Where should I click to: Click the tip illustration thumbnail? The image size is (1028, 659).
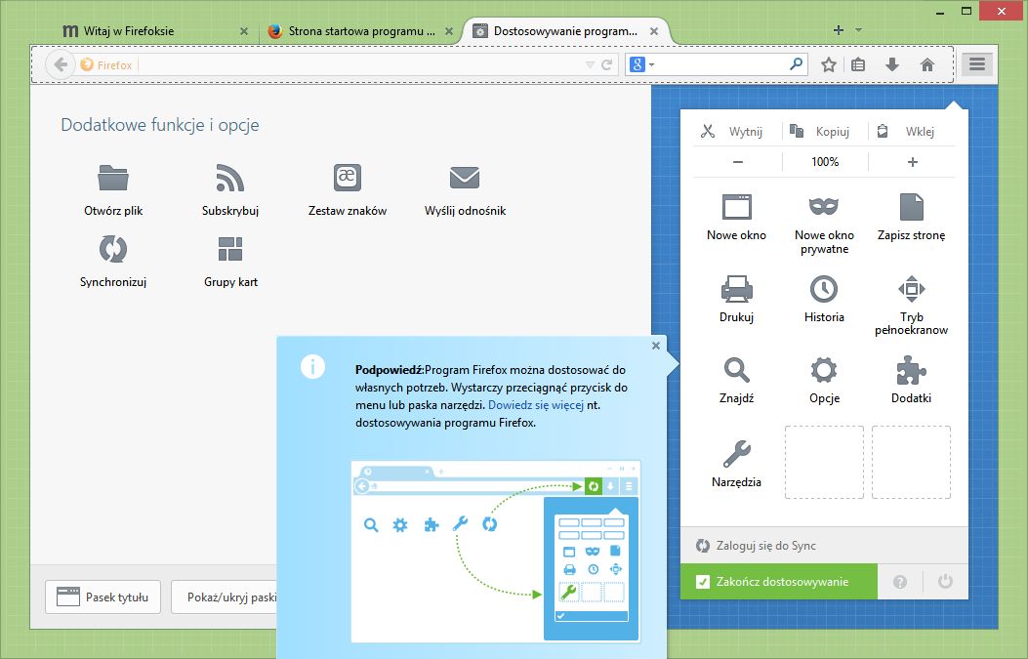tap(496, 552)
